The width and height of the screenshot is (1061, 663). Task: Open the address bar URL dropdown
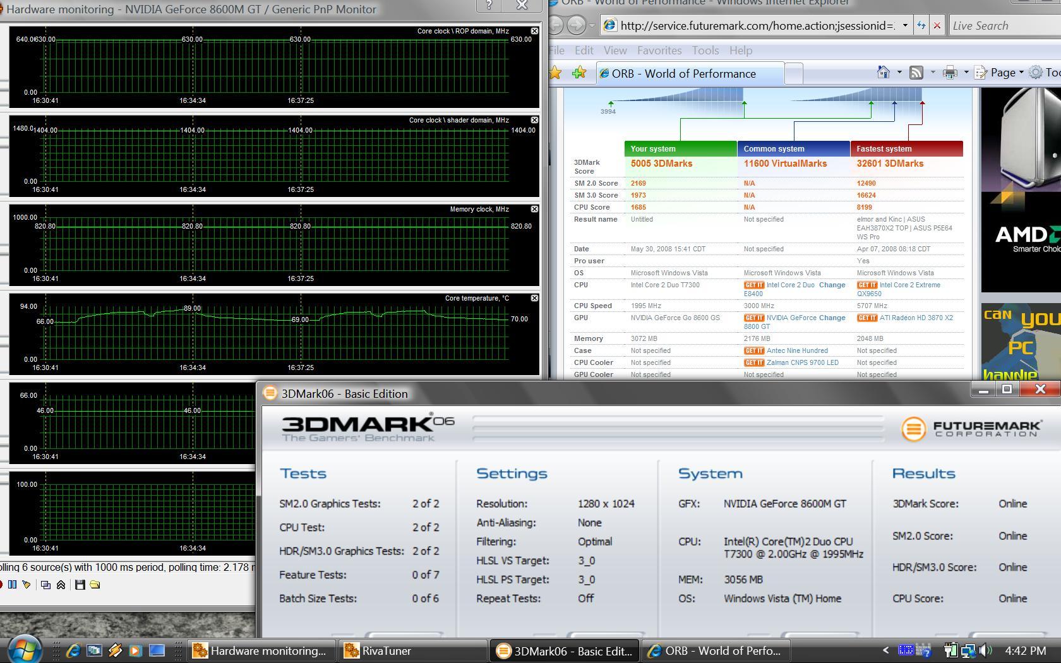(x=905, y=25)
